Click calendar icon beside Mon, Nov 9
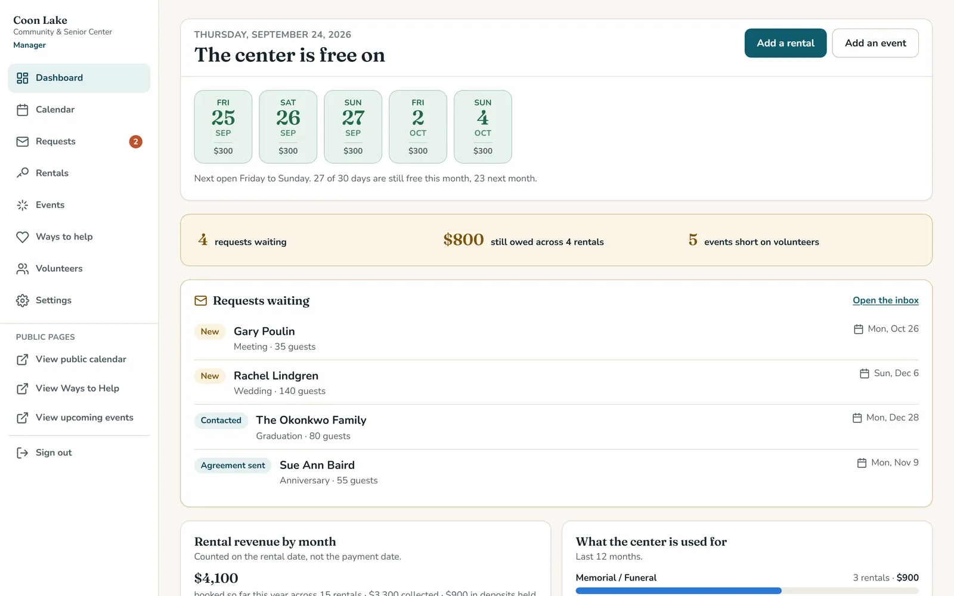 click(x=862, y=463)
